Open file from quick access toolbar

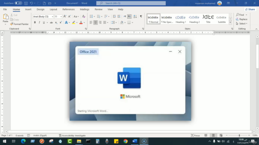50,3
